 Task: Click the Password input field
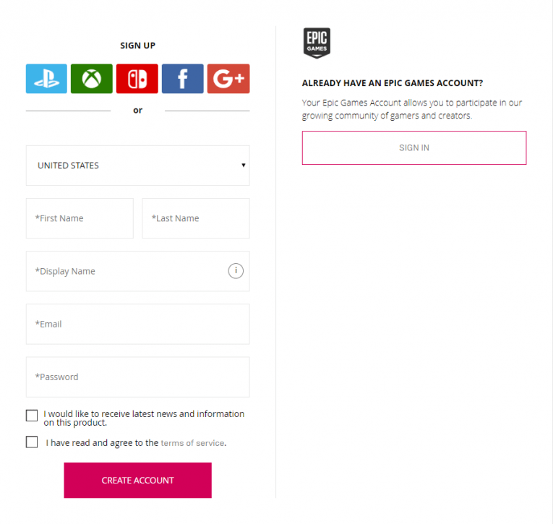coord(137,377)
